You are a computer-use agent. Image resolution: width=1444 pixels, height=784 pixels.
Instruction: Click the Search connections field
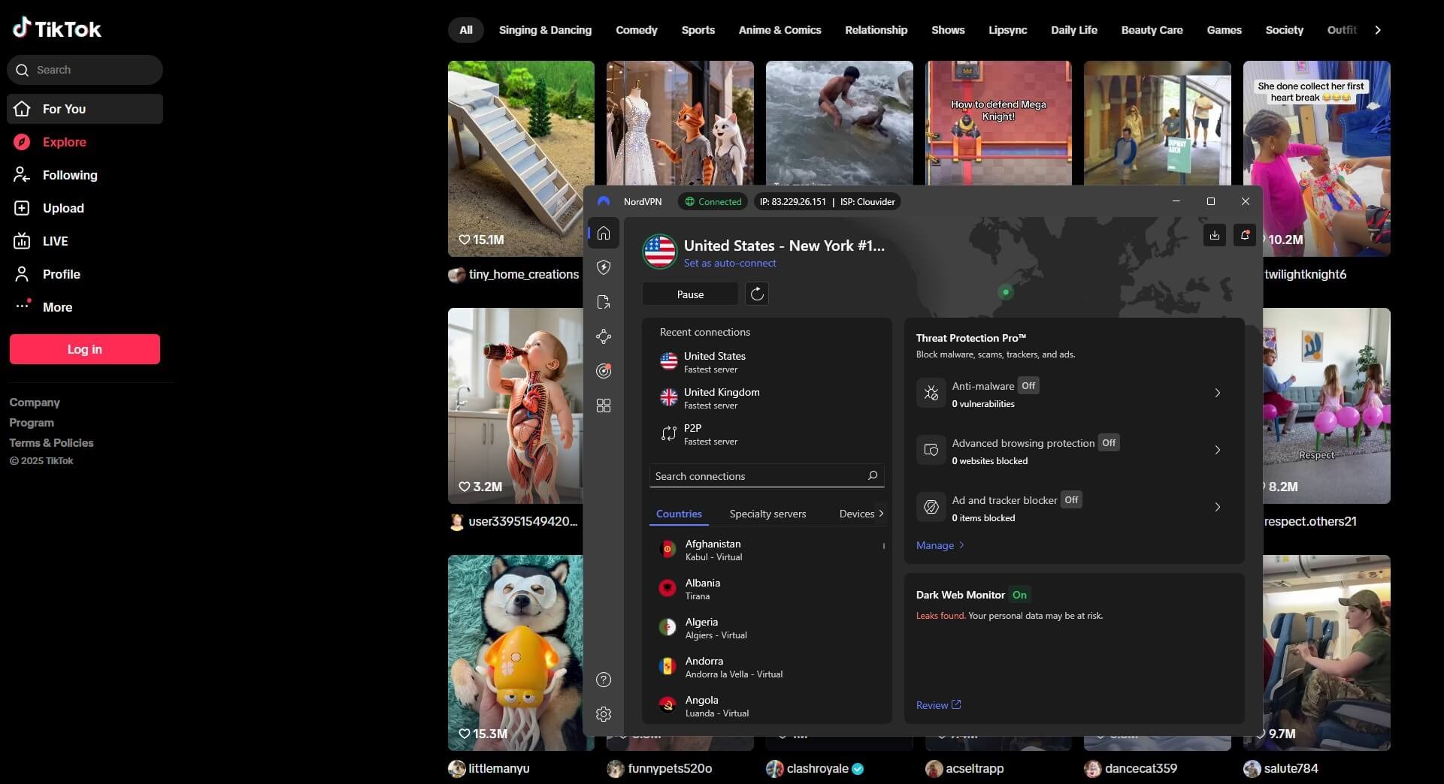[767, 475]
